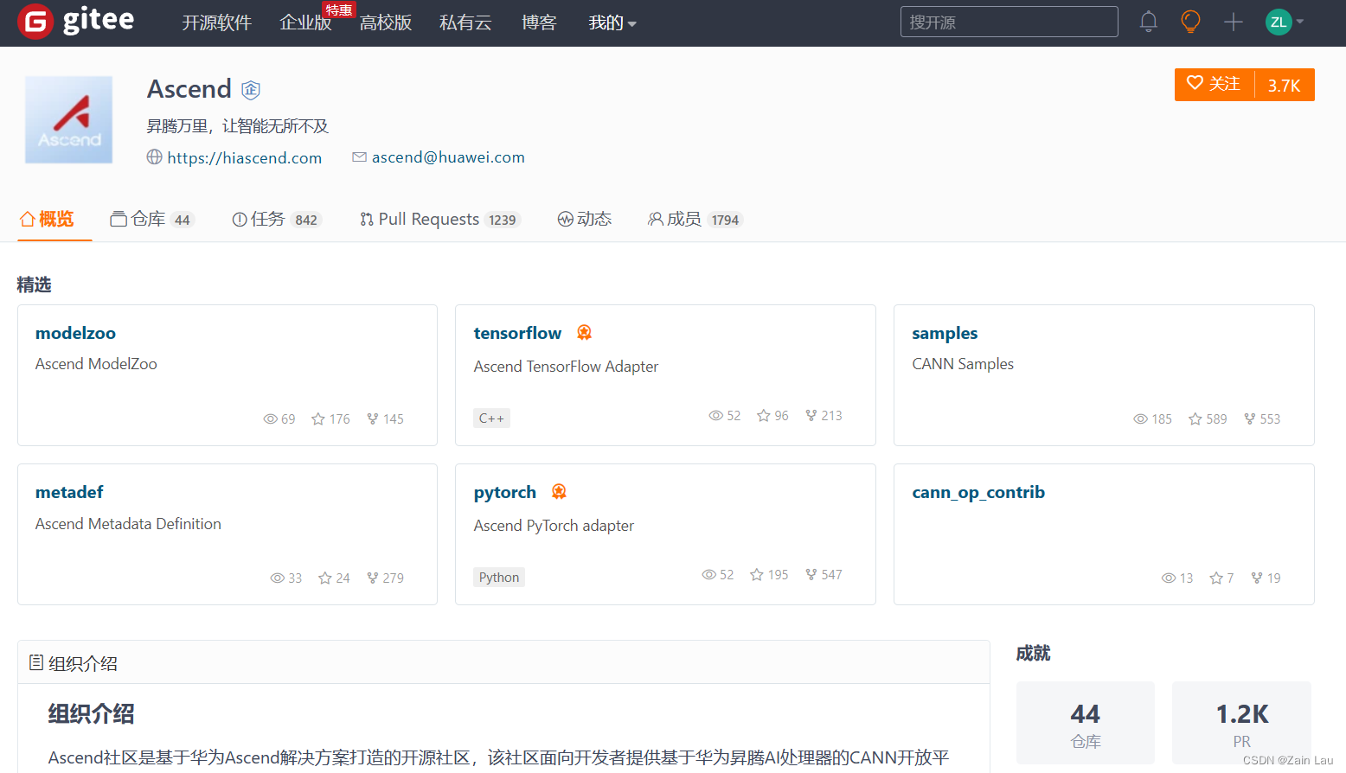This screenshot has width=1346, height=773.
Task: Open 博客 in the top nav
Action: [539, 23]
